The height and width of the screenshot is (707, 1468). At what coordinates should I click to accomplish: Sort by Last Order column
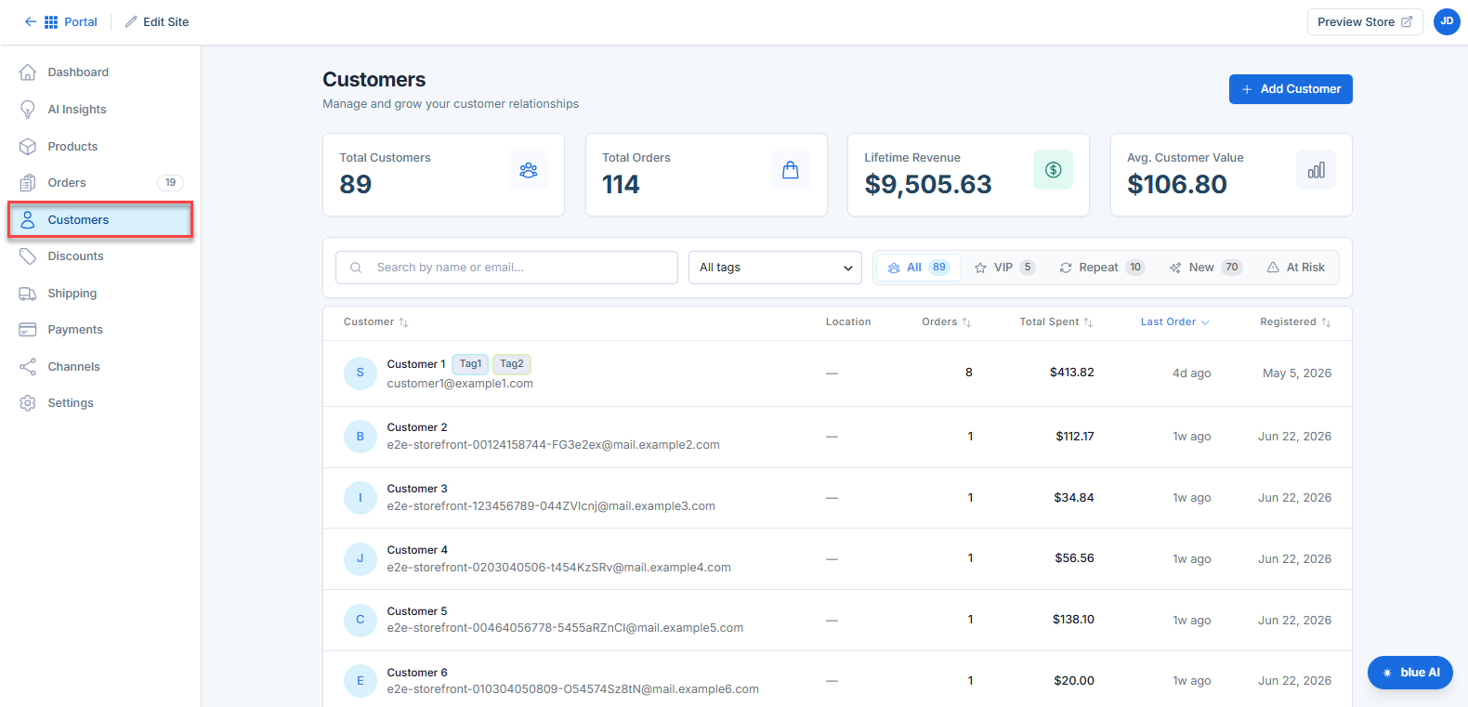1175,322
